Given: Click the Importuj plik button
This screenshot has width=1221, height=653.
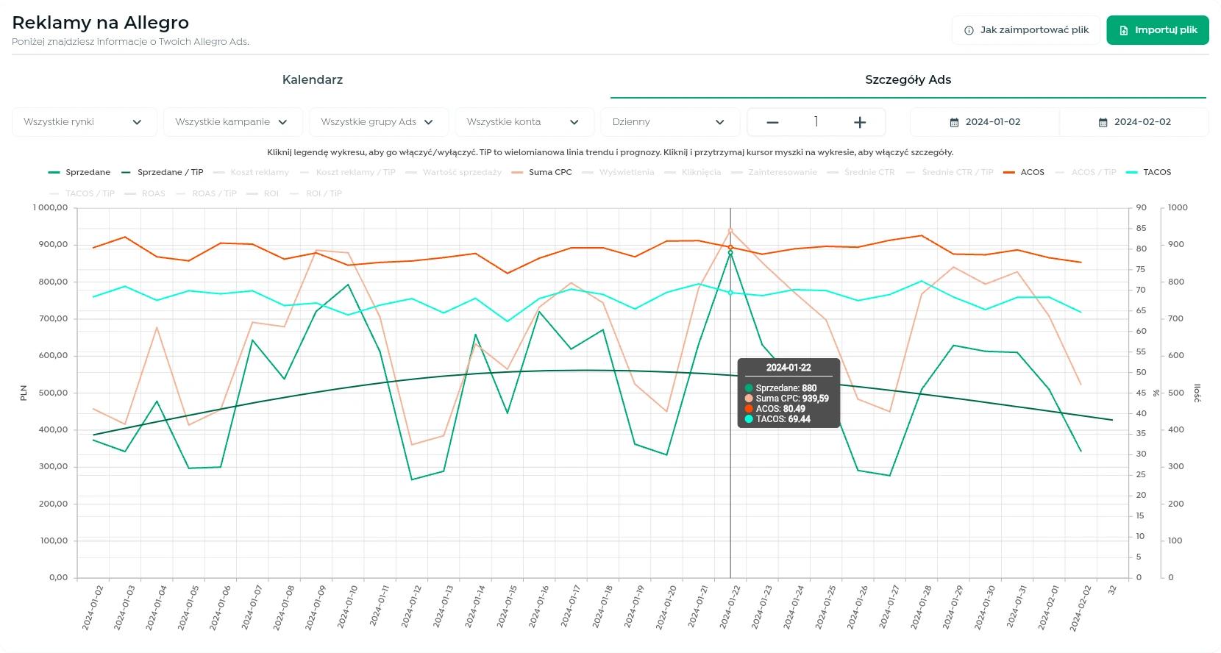Looking at the screenshot, I should pos(1157,30).
